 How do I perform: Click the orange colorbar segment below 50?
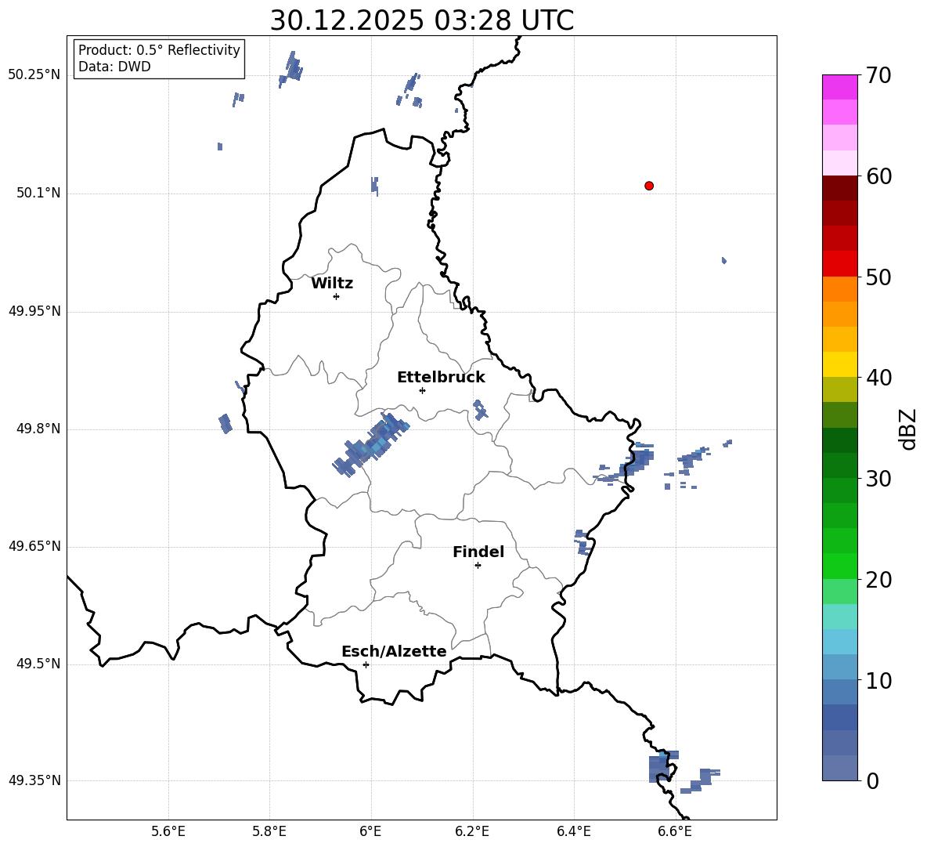(x=840, y=289)
